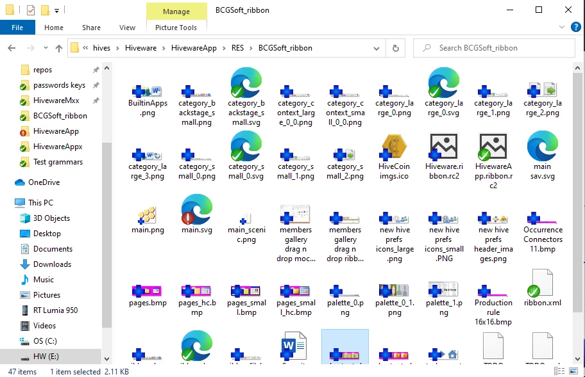Image resolution: width=585 pixels, height=377 pixels.
Task: Open RT Lumia 950 device
Action: (x=55, y=310)
